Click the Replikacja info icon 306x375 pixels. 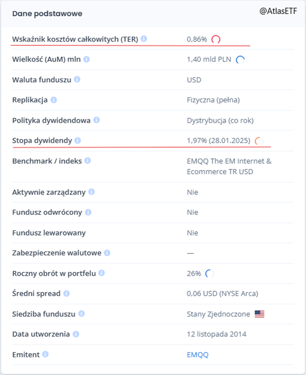tap(54, 100)
